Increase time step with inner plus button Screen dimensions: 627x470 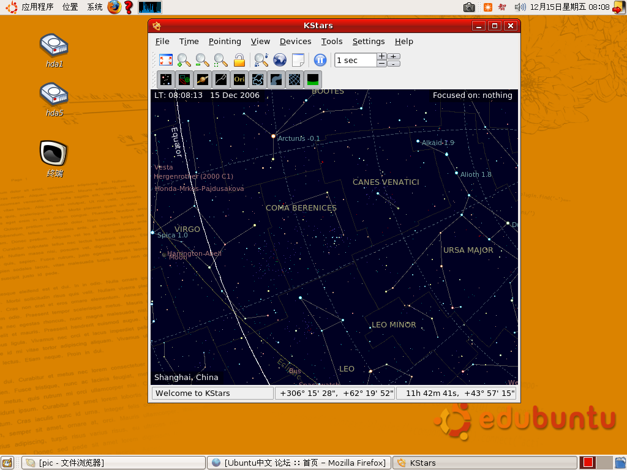click(x=382, y=56)
